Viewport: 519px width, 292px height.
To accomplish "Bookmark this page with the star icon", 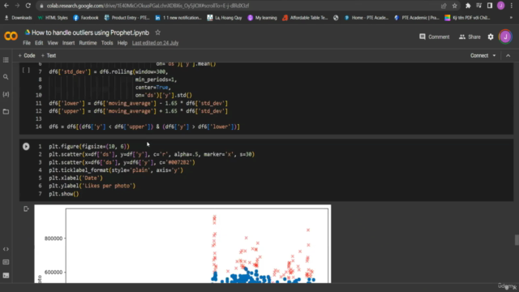I will tap(454, 6).
